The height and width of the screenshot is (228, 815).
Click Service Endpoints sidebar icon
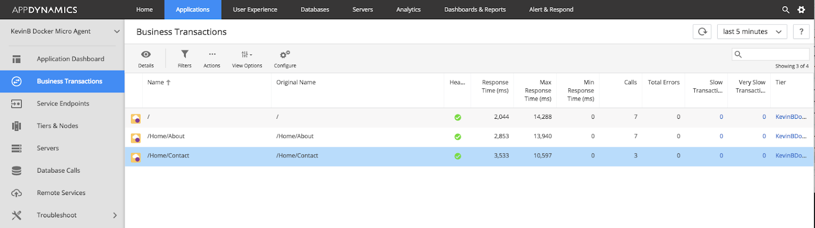(x=16, y=104)
